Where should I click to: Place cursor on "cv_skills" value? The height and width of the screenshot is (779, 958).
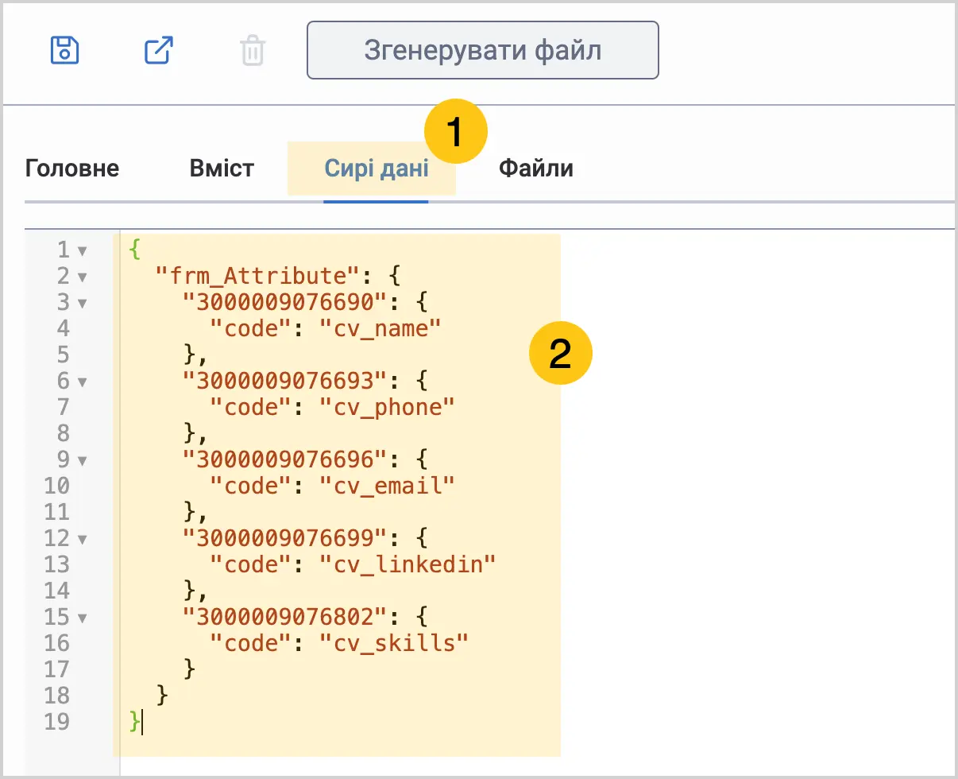[394, 642]
